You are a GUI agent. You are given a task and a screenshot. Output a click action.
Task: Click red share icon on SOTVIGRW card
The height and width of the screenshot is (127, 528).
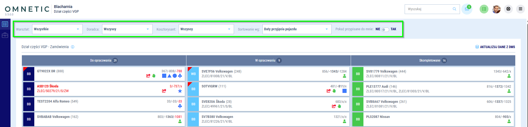pyautogui.click(x=329, y=91)
